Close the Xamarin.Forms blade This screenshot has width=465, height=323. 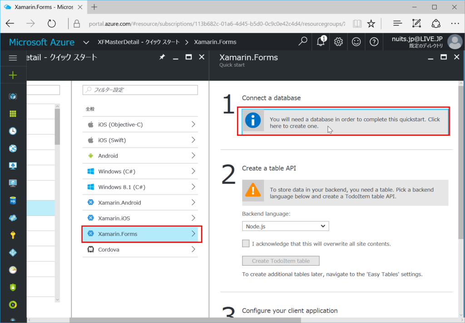coord(457,57)
